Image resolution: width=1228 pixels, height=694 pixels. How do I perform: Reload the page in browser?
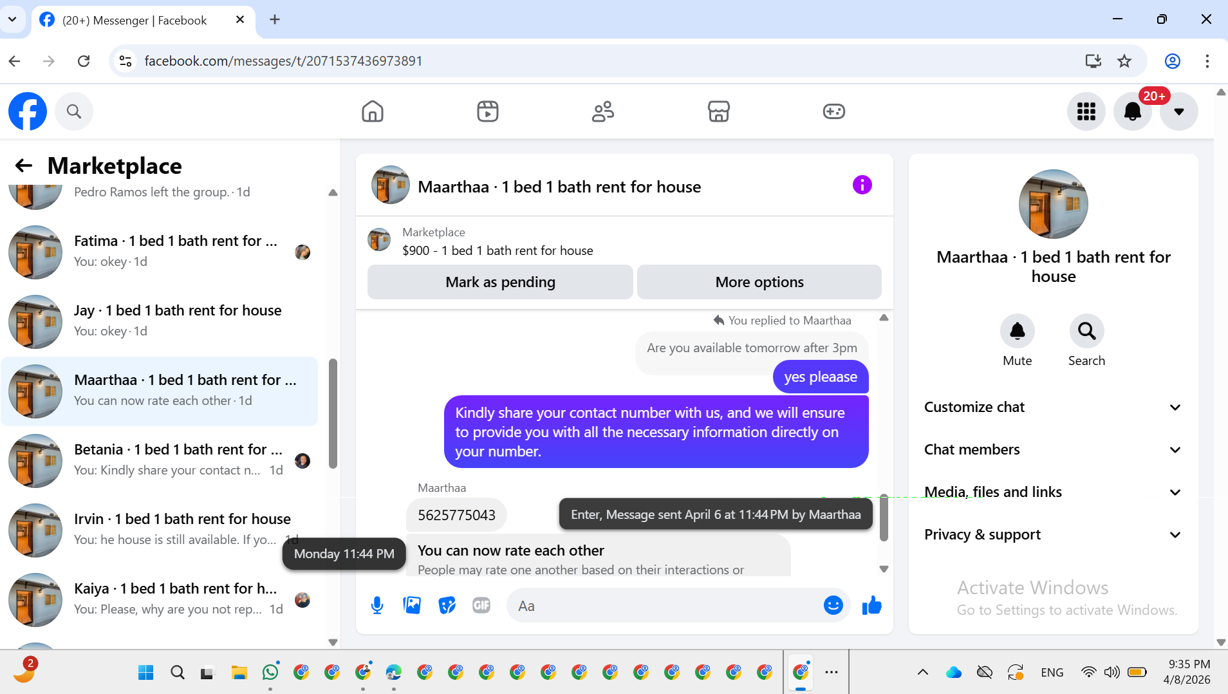pyautogui.click(x=84, y=61)
